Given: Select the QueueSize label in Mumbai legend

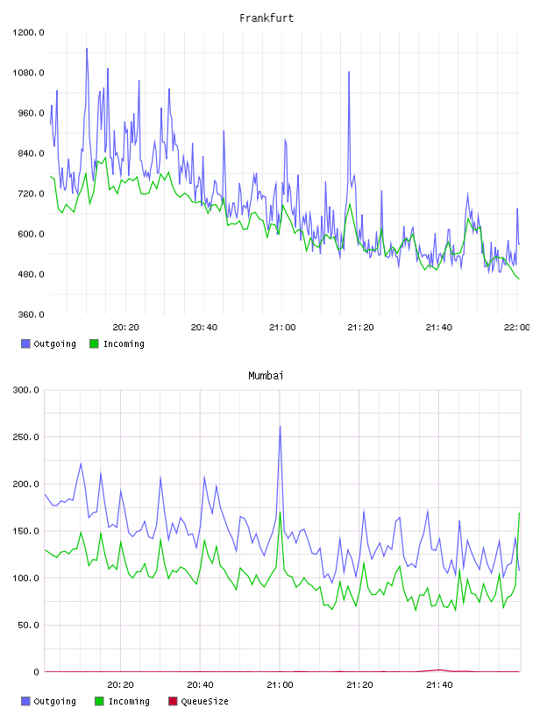Looking at the screenshot, I should (204, 701).
